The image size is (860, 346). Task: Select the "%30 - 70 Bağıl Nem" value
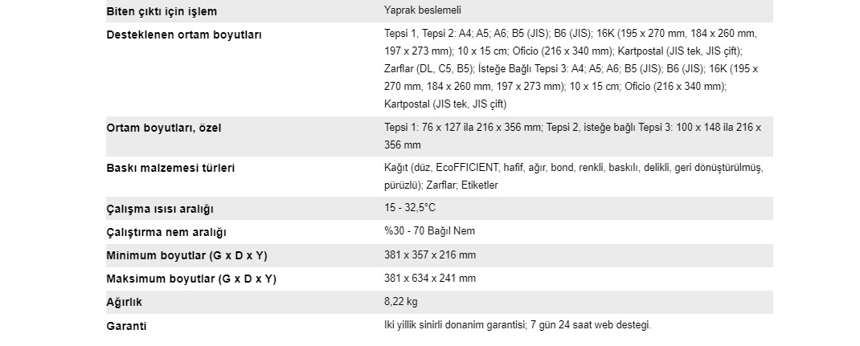coord(429,232)
